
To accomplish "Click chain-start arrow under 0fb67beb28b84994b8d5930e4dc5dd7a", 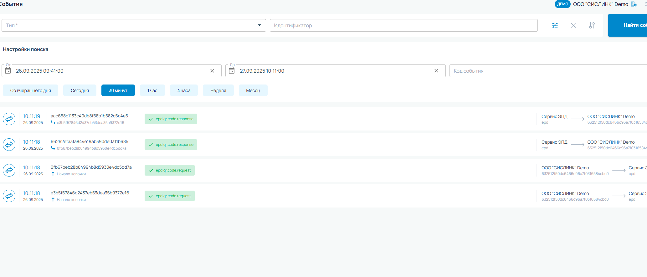I will (x=53, y=174).
